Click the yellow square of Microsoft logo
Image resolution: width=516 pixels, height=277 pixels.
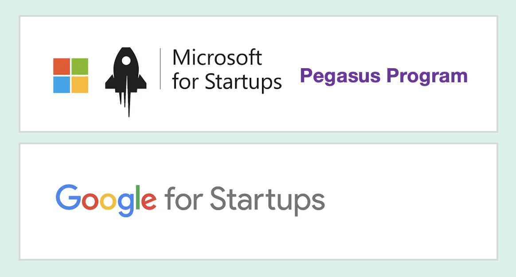coord(80,85)
